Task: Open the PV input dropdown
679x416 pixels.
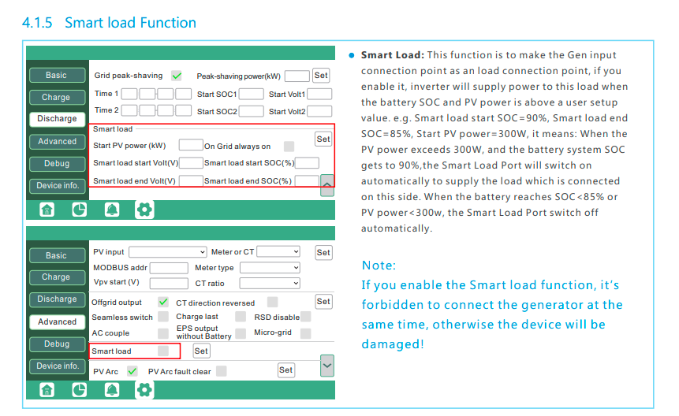Action: coord(167,252)
